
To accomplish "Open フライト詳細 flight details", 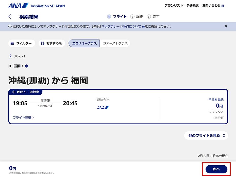I will click(x=23, y=118).
